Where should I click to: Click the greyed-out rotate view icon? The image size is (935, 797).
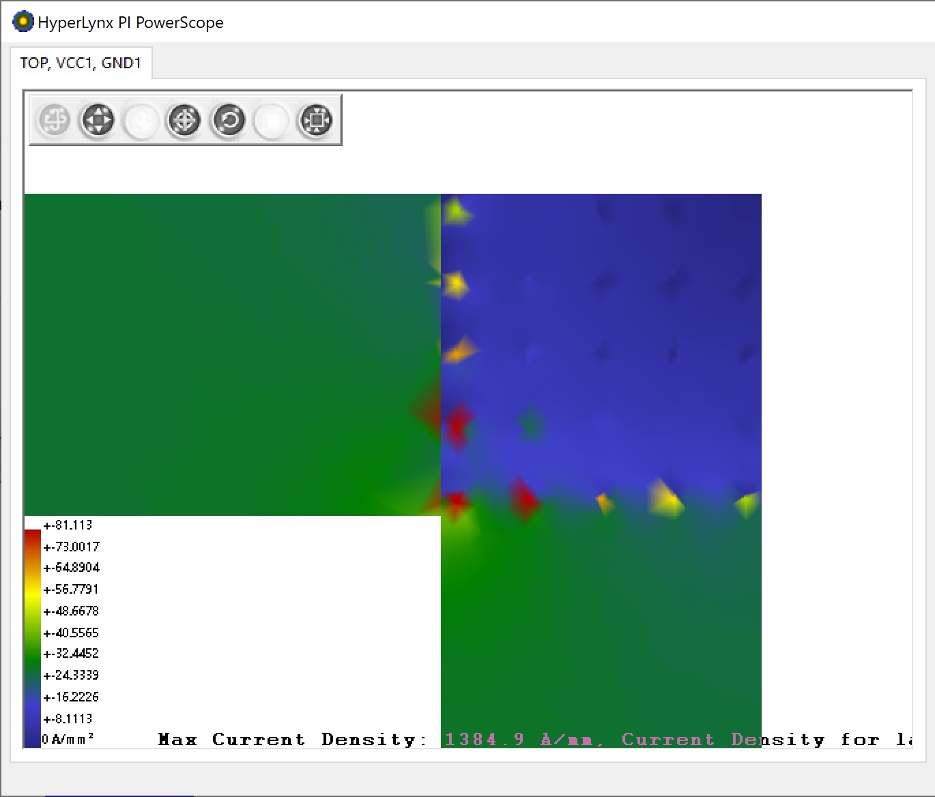tap(54, 121)
